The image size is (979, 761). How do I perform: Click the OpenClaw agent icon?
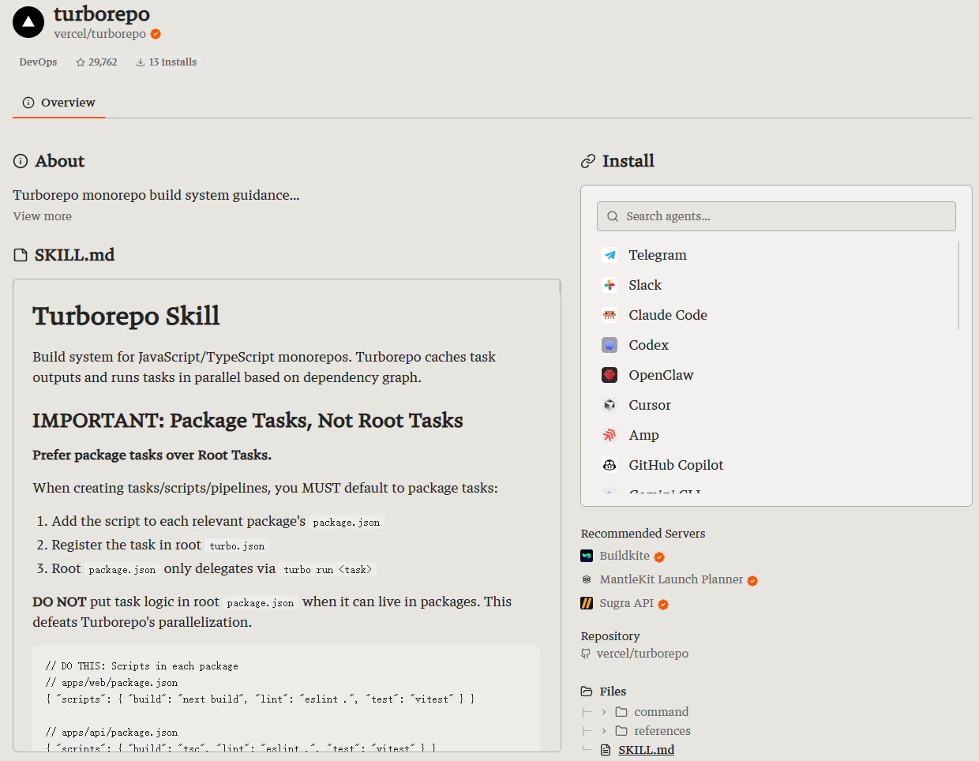pos(610,375)
